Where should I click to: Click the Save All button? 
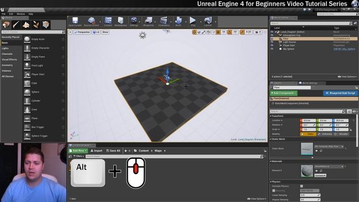113,151
